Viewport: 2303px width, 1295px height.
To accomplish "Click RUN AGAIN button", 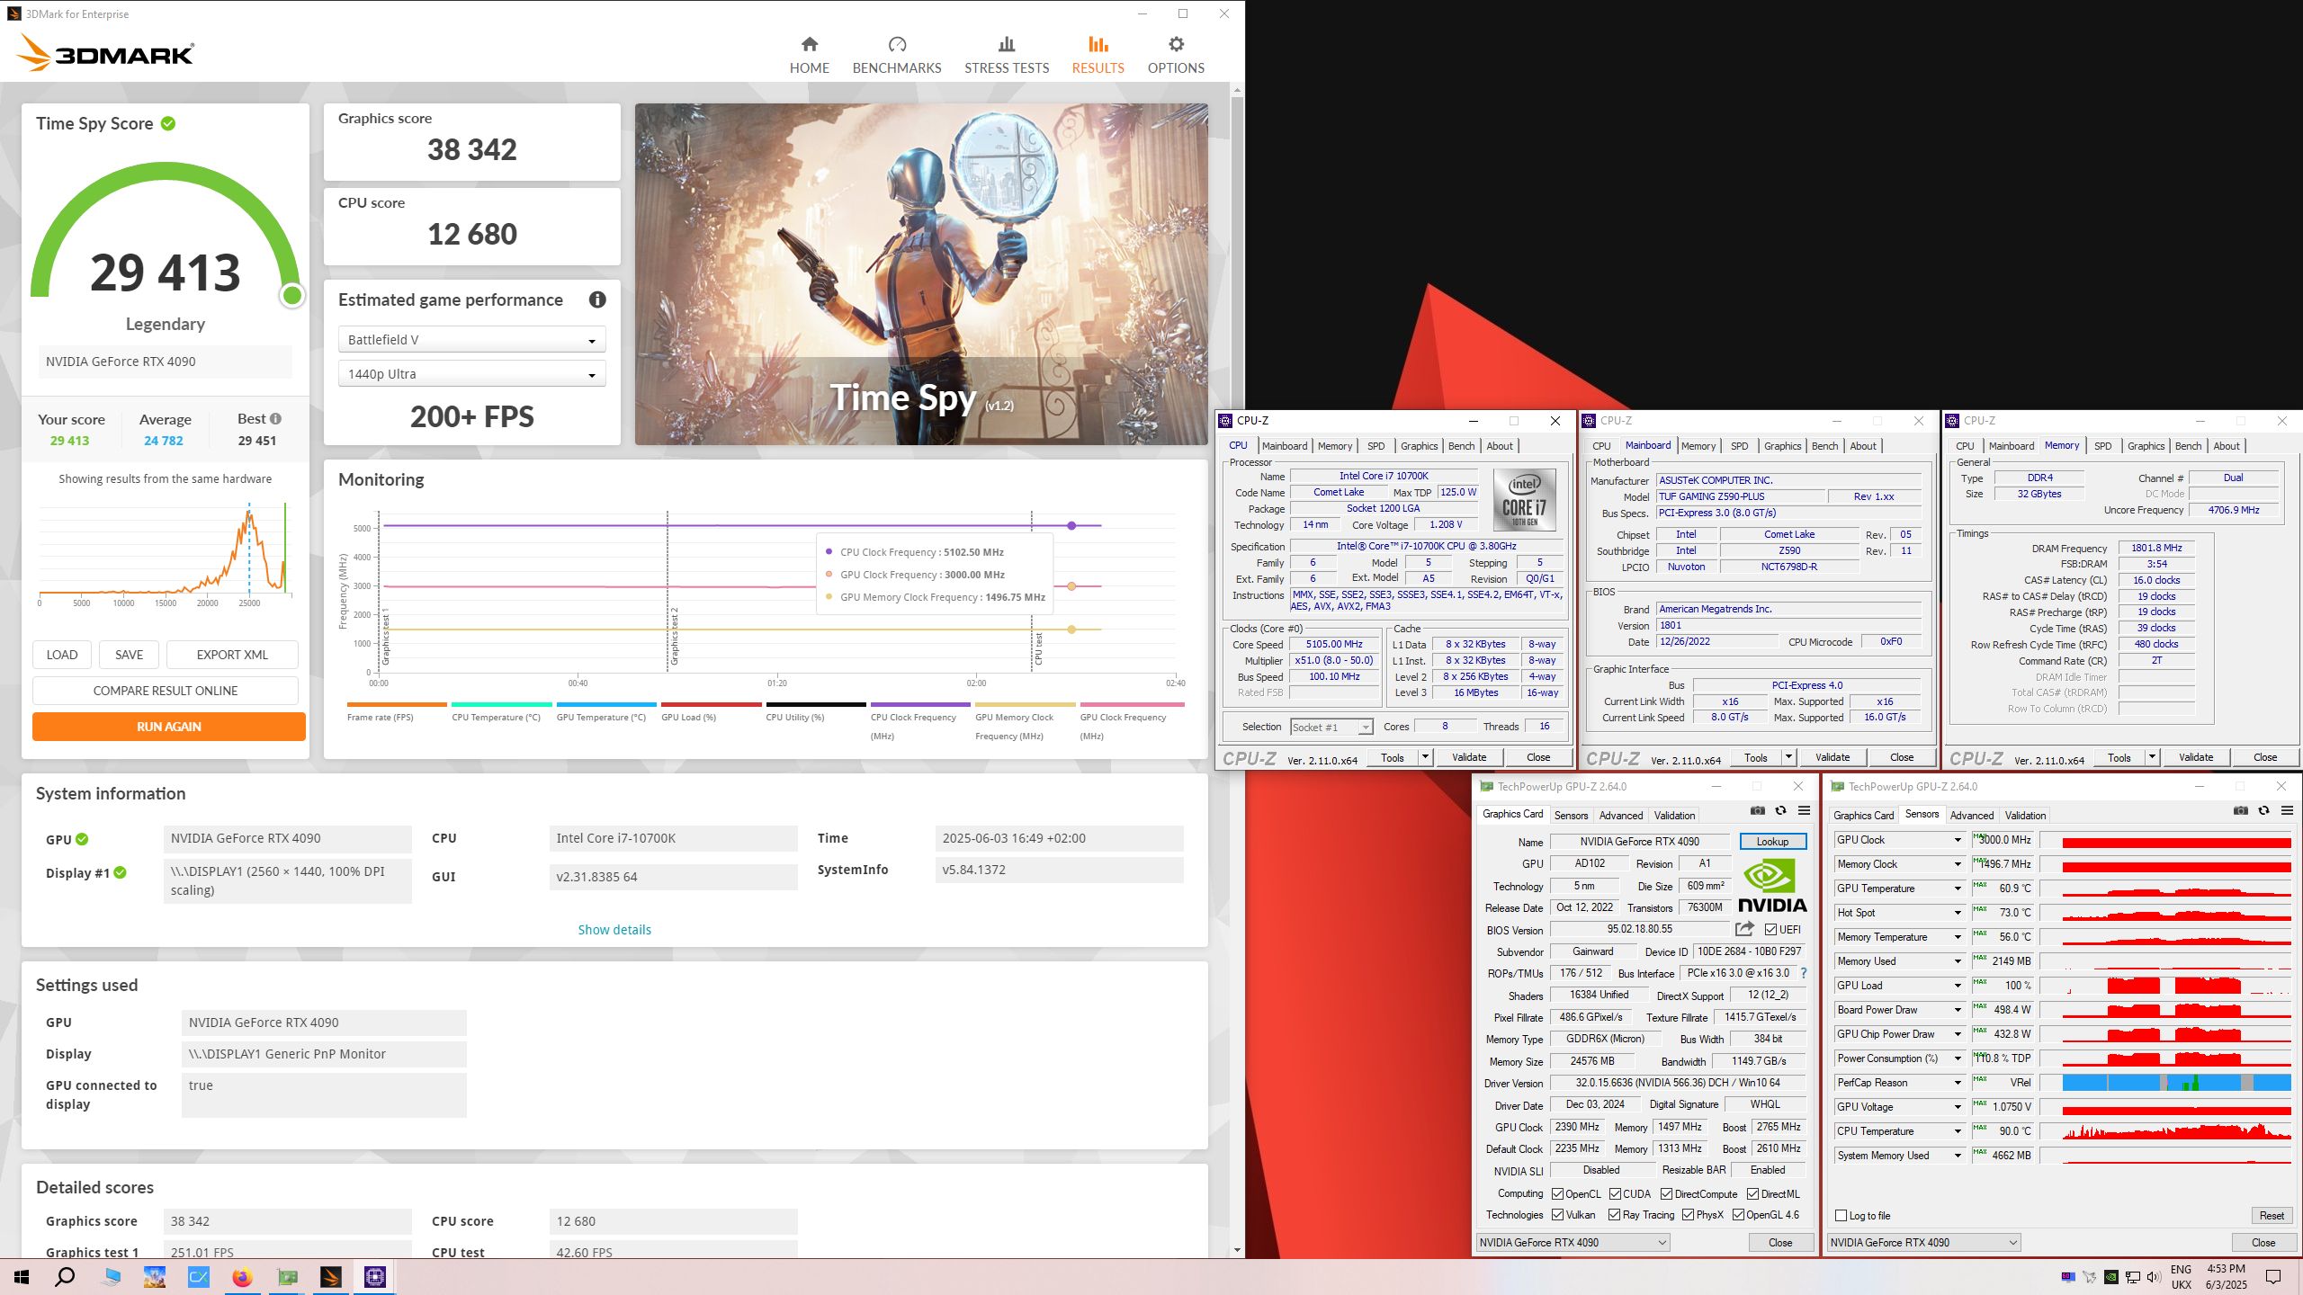I will click(168, 727).
